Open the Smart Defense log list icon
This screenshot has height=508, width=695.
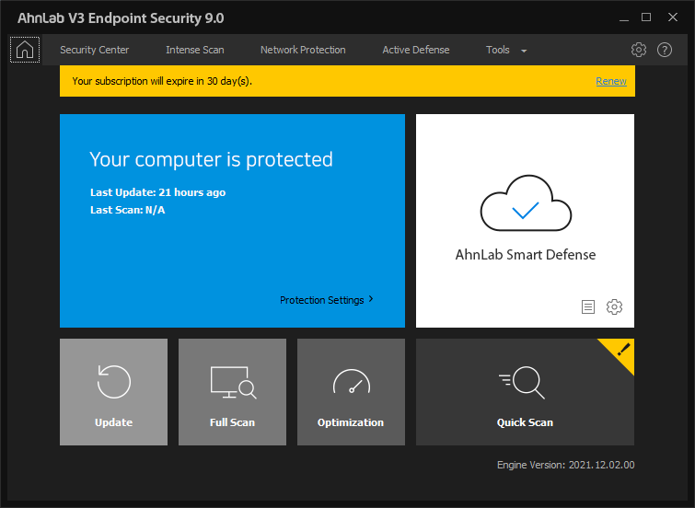pyautogui.click(x=588, y=307)
